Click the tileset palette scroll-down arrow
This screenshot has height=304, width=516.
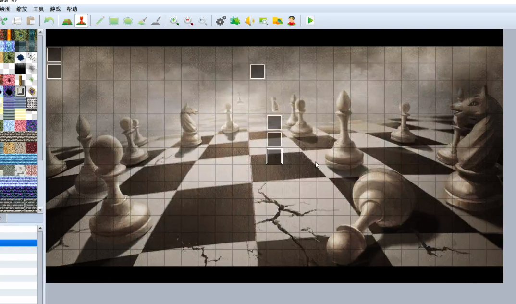(x=40, y=210)
